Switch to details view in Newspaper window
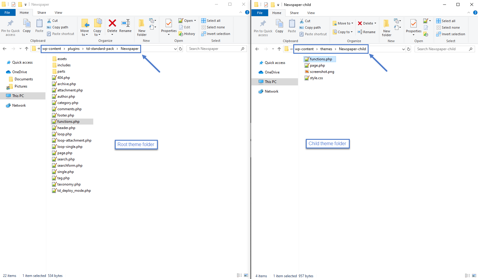Viewport: 478px width, 279px height. pos(239,275)
